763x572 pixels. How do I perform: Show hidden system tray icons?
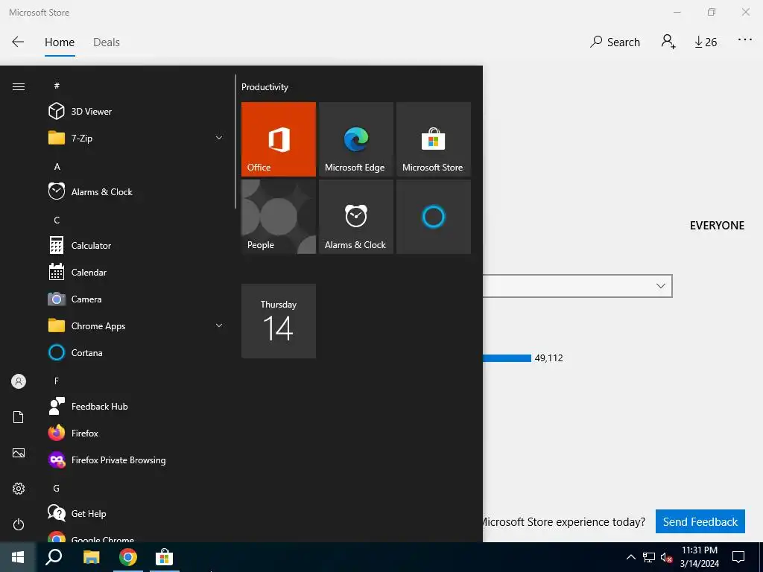630,557
